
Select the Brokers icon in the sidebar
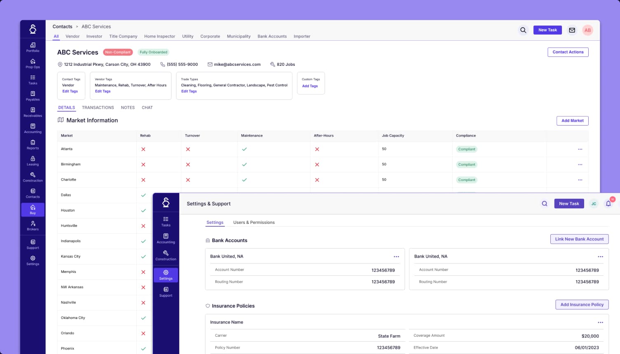pos(33,226)
